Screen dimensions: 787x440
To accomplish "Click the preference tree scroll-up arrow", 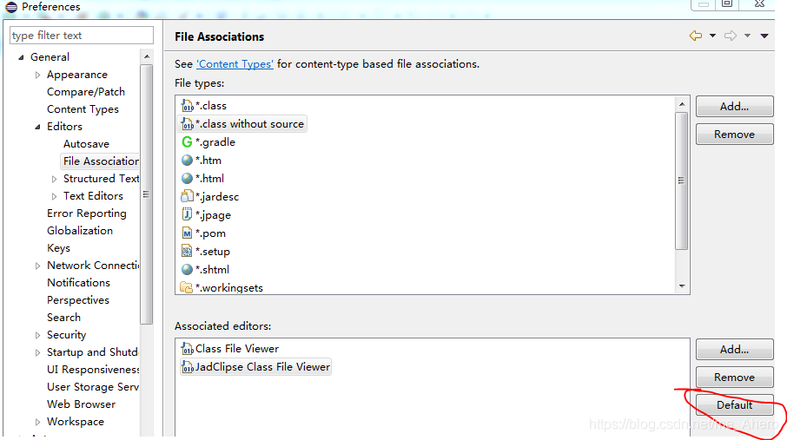I will pyautogui.click(x=147, y=56).
